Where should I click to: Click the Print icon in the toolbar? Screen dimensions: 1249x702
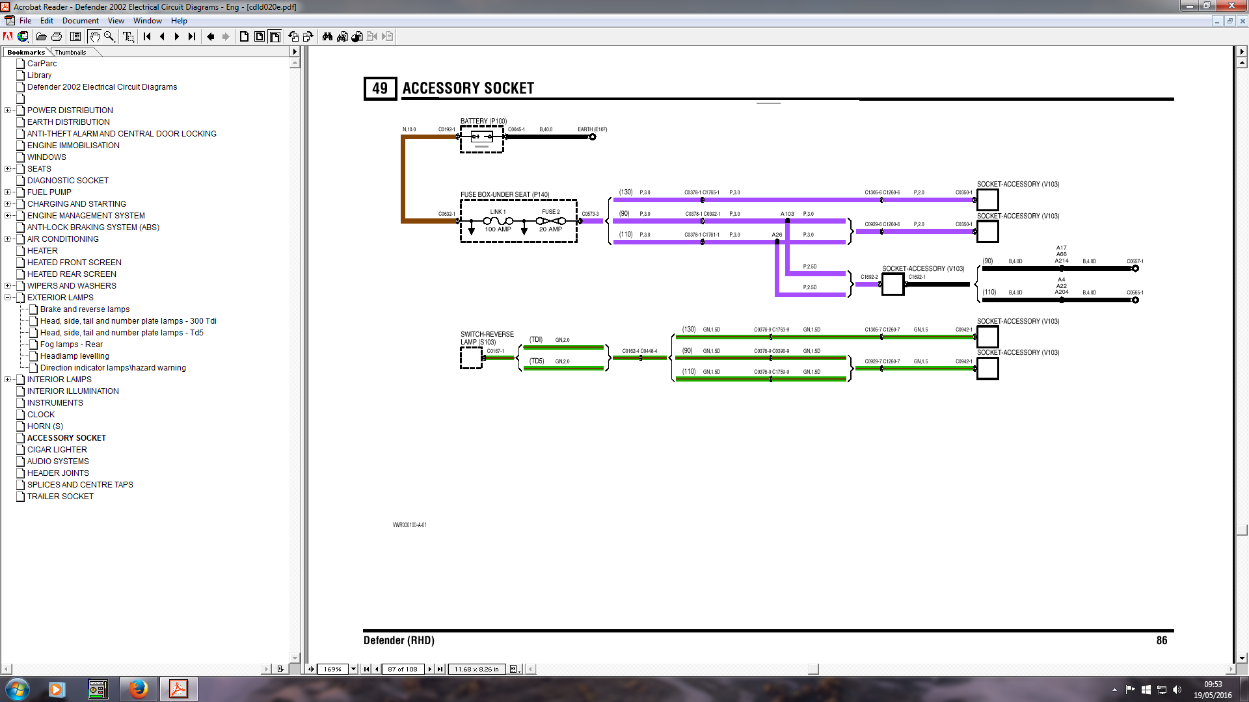click(57, 36)
